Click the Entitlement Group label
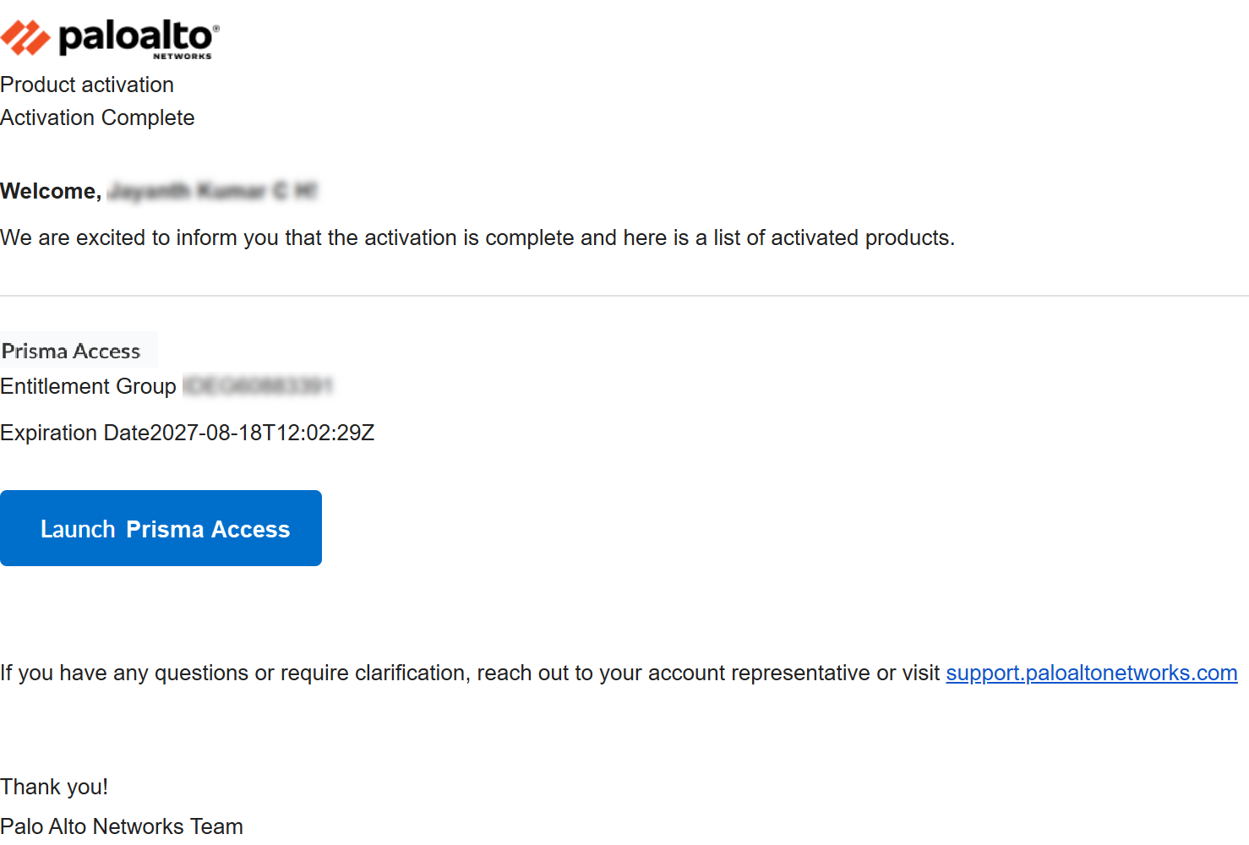 click(88, 386)
